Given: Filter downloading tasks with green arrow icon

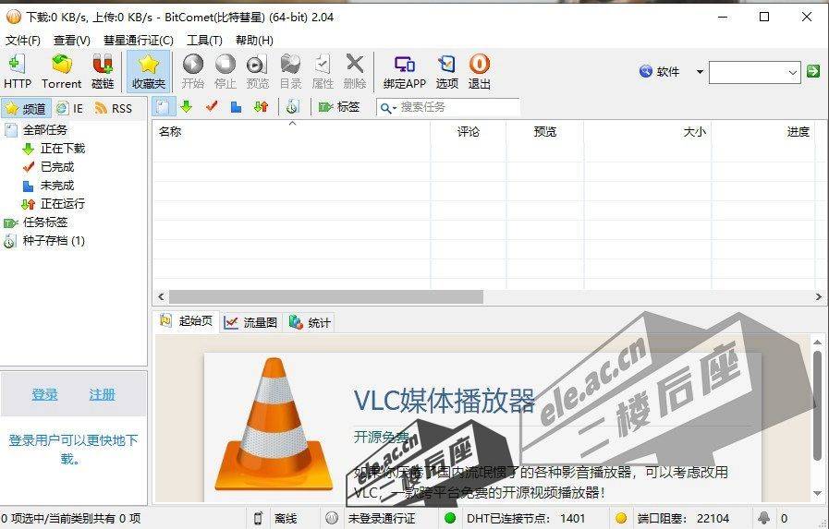Looking at the screenshot, I should click(x=186, y=107).
